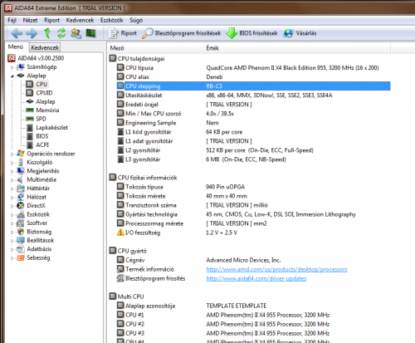This screenshot has width=415, height=343.
Task: Expand the Megjelenítés tree node
Action: 12,171
